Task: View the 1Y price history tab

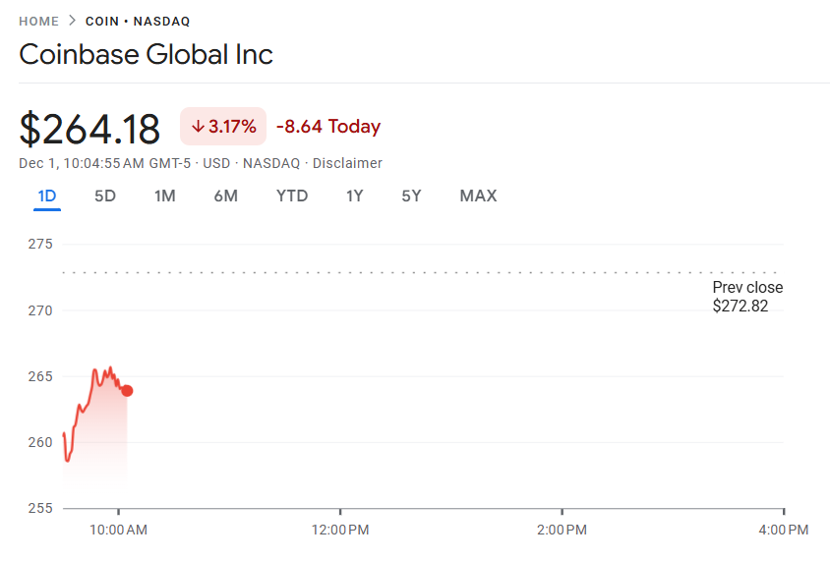Action: click(x=355, y=196)
